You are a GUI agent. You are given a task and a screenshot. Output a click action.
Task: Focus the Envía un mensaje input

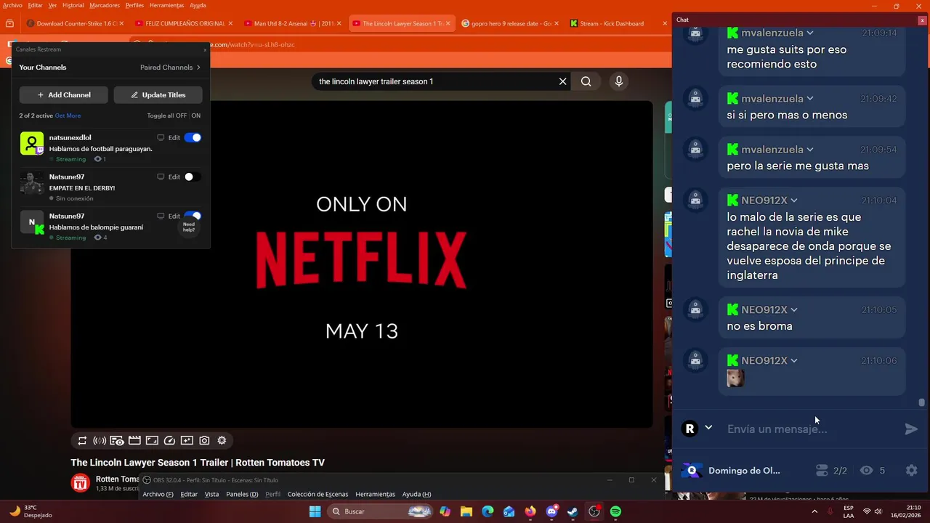(810, 429)
